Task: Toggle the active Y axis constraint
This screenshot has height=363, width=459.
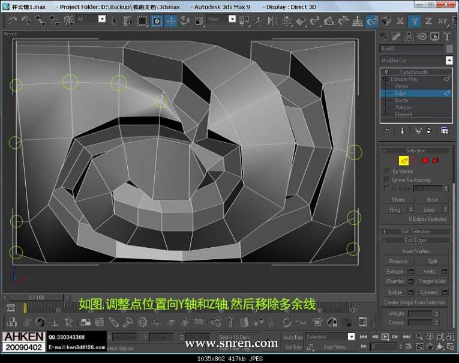Action: point(415,21)
